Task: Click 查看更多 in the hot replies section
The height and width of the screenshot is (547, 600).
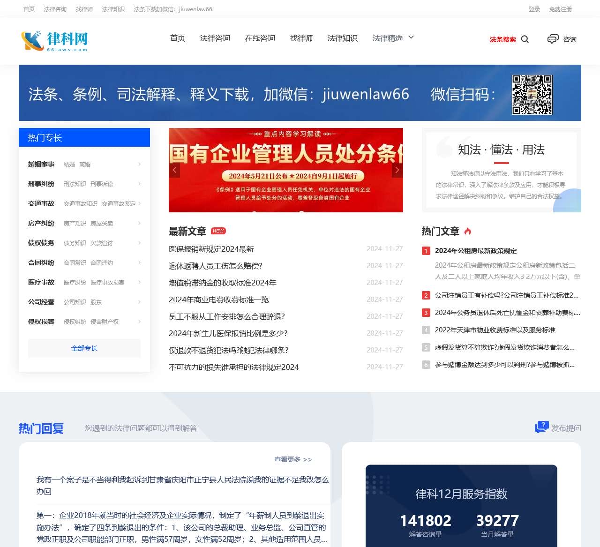Action: pyautogui.click(x=292, y=459)
